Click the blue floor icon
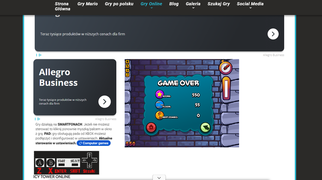Viewport: 322px width, 180px height. 159,105
